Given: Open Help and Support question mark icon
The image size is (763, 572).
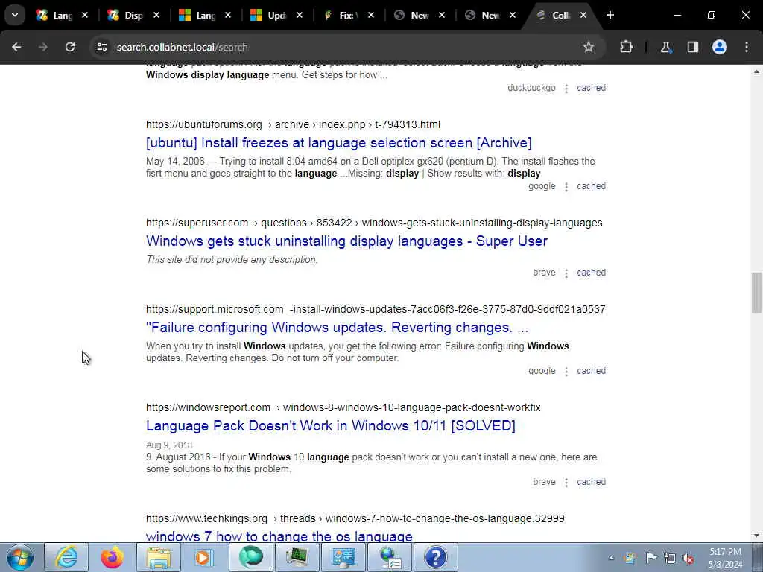Looking at the screenshot, I should click(435, 557).
